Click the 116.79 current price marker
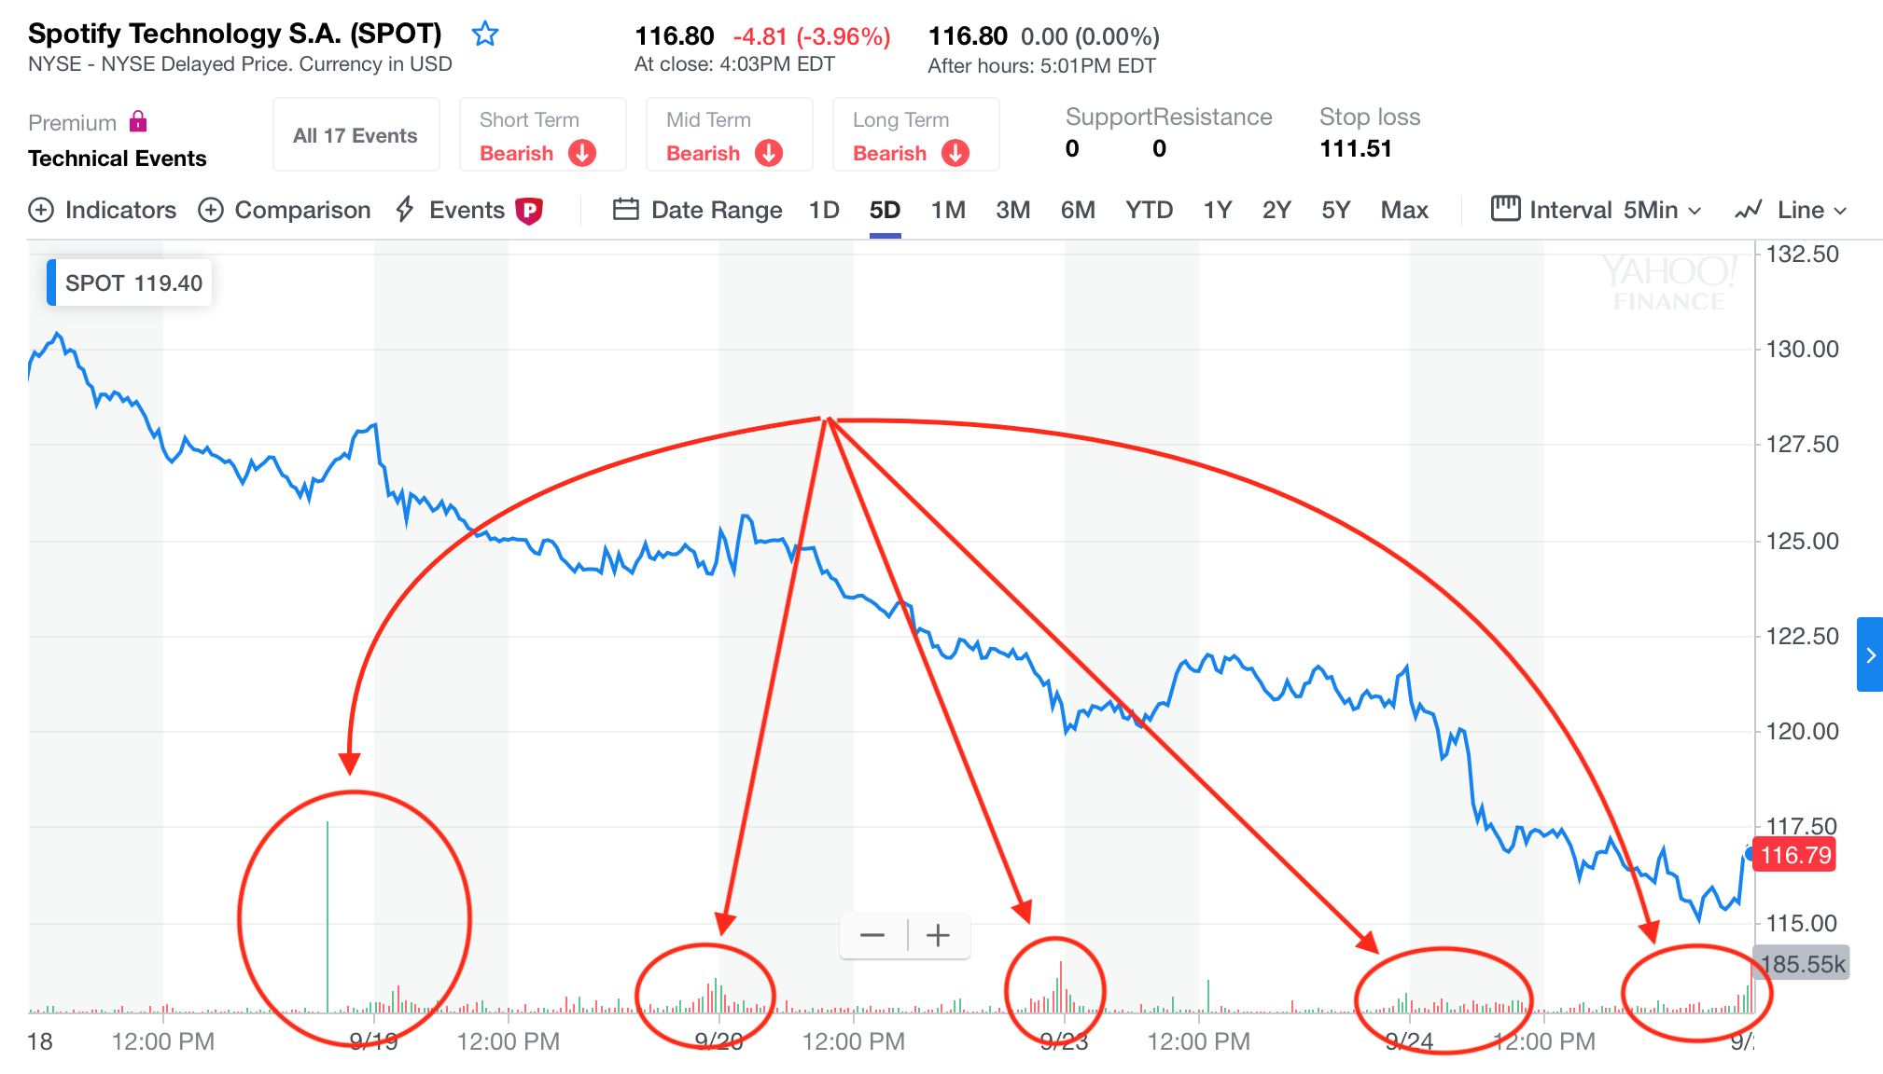Image resolution: width=1883 pixels, height=1074 pixels. pos(1794,855)
